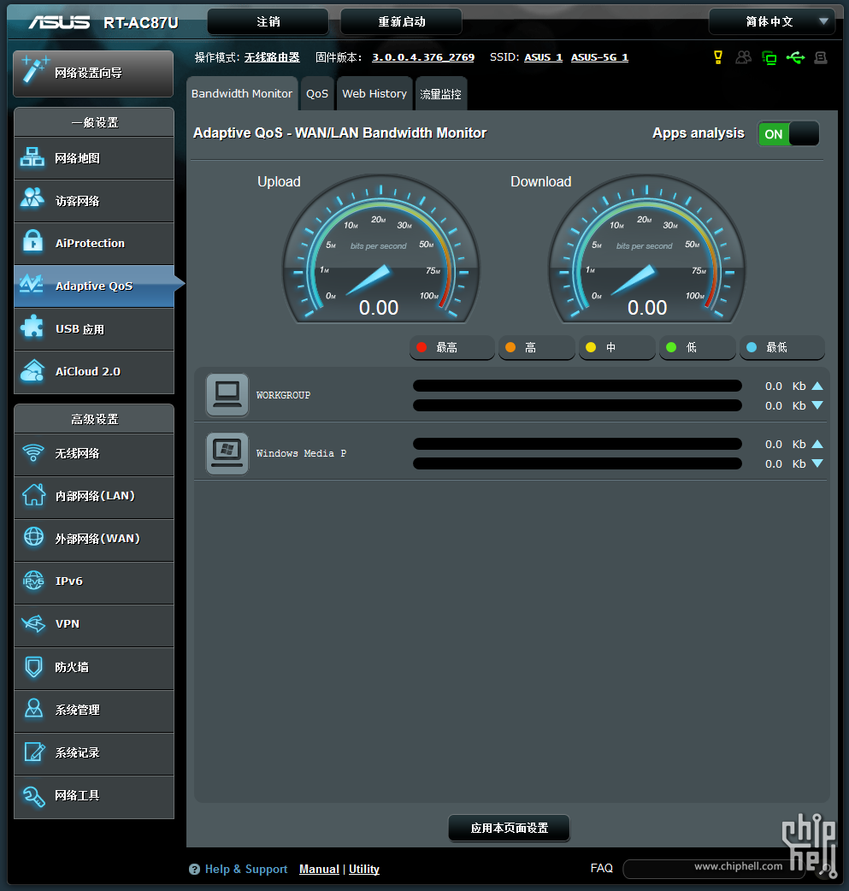Open the 系统管理 menu item
This screenshot has width=849, height=891.
tap(94, 710)
